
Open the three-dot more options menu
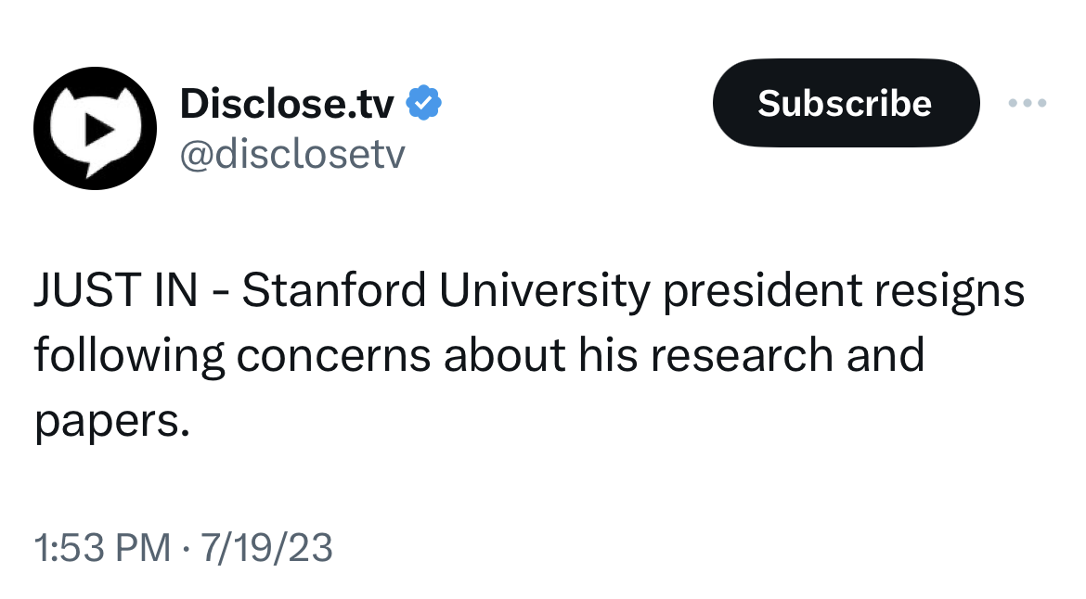[x=1028, y=103]
